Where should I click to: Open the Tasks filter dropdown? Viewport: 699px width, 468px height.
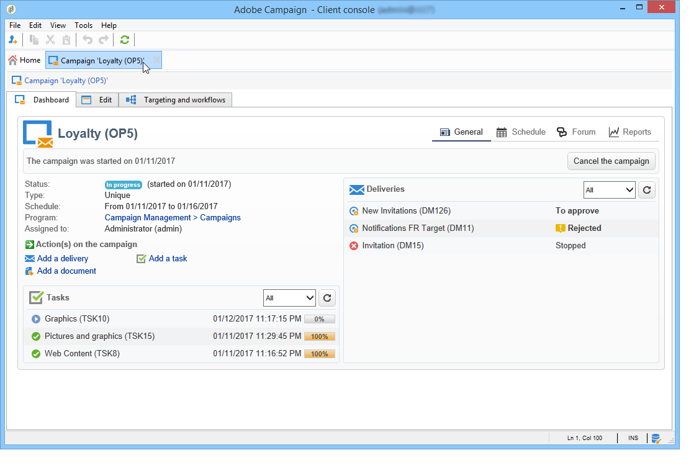click(x=289, y=298)
